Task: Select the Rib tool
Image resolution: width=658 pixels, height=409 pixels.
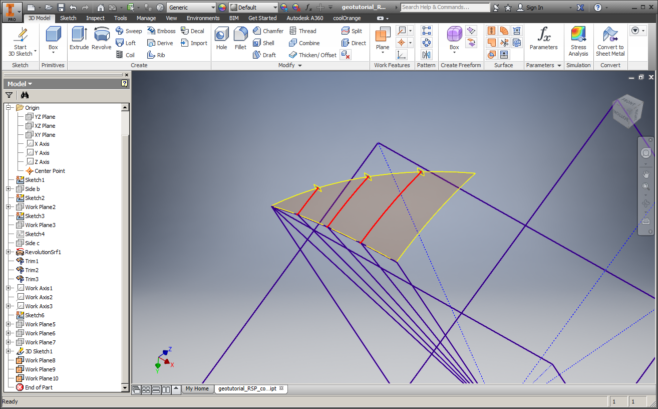Action: [156, 55]
